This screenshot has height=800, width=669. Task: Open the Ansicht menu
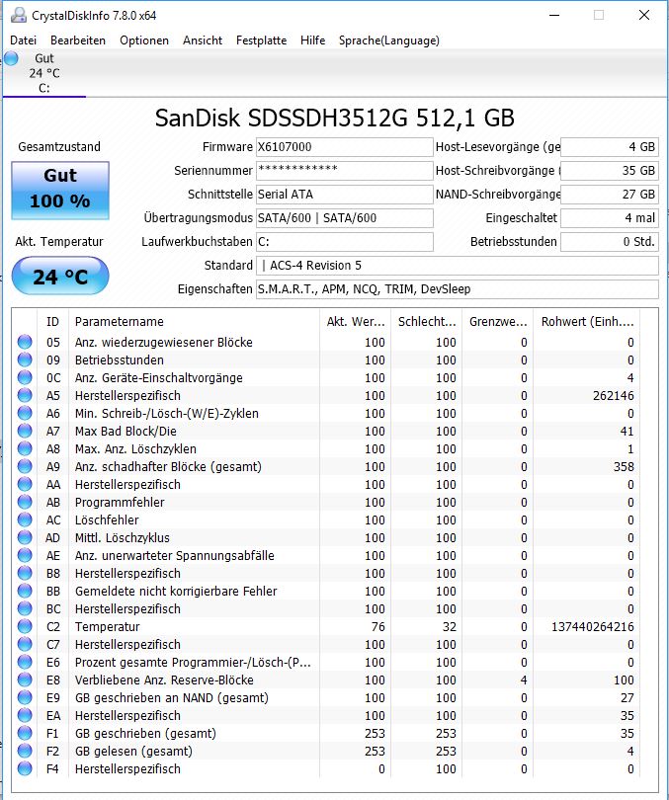pos(203,40)
